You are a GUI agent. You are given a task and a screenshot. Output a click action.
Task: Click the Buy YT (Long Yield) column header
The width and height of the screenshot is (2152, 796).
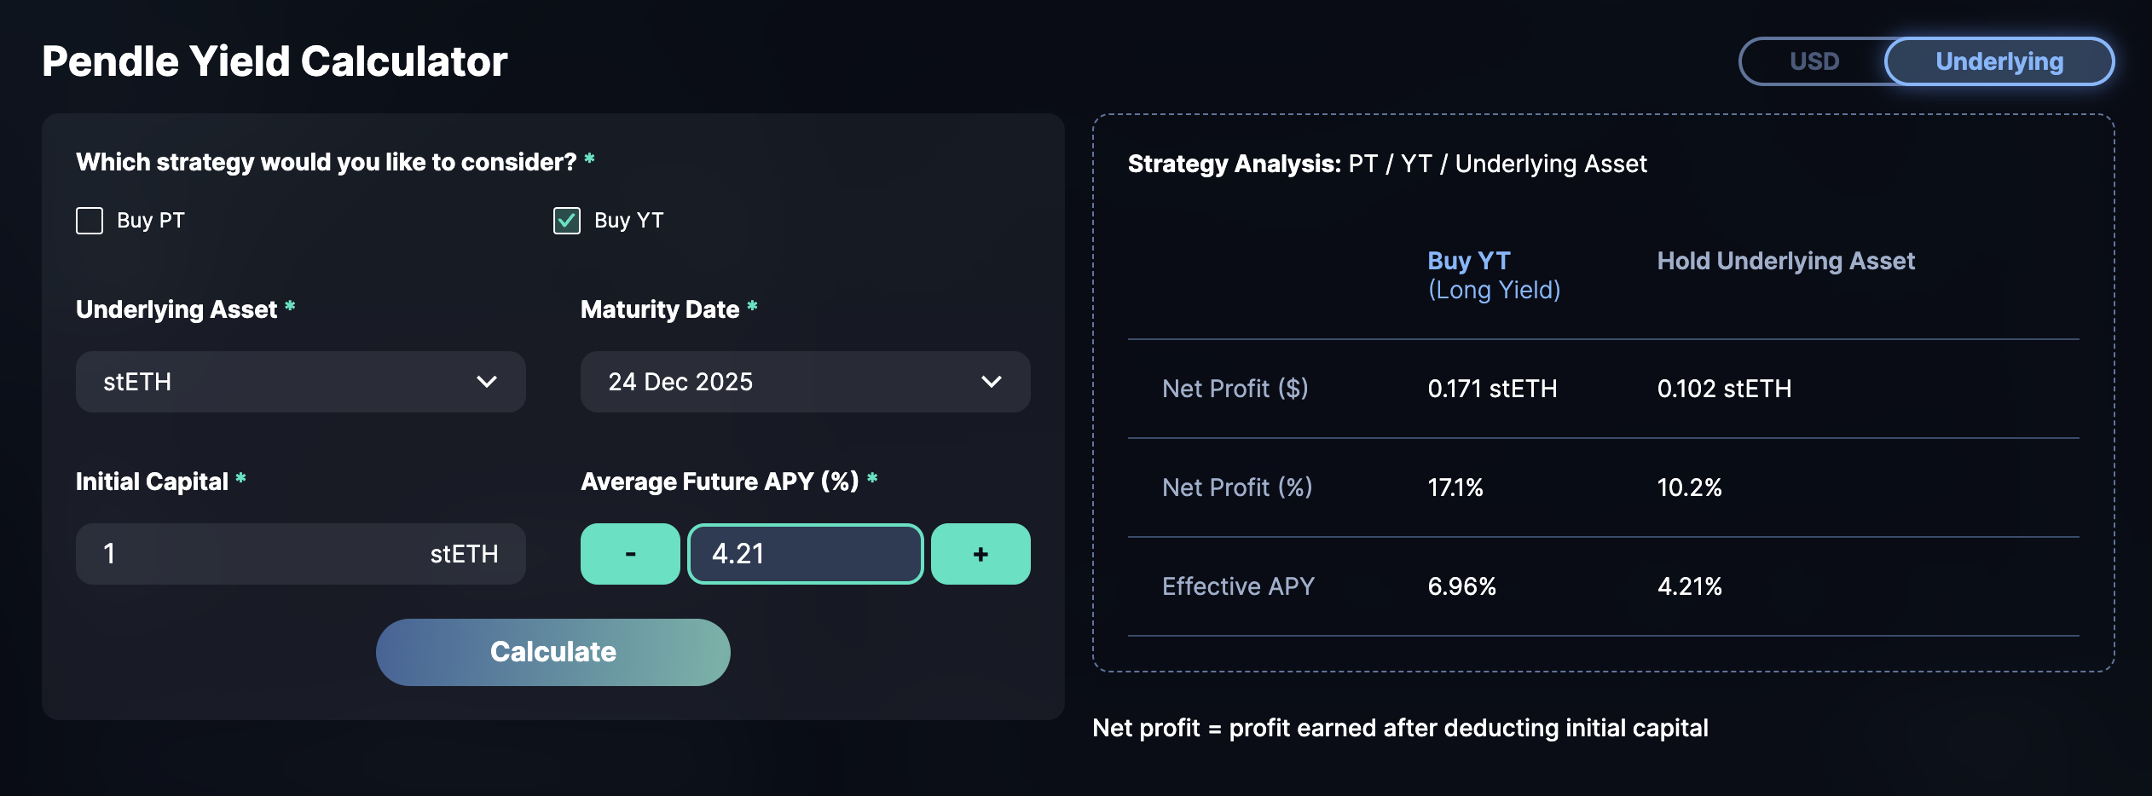click(1494, 275)
